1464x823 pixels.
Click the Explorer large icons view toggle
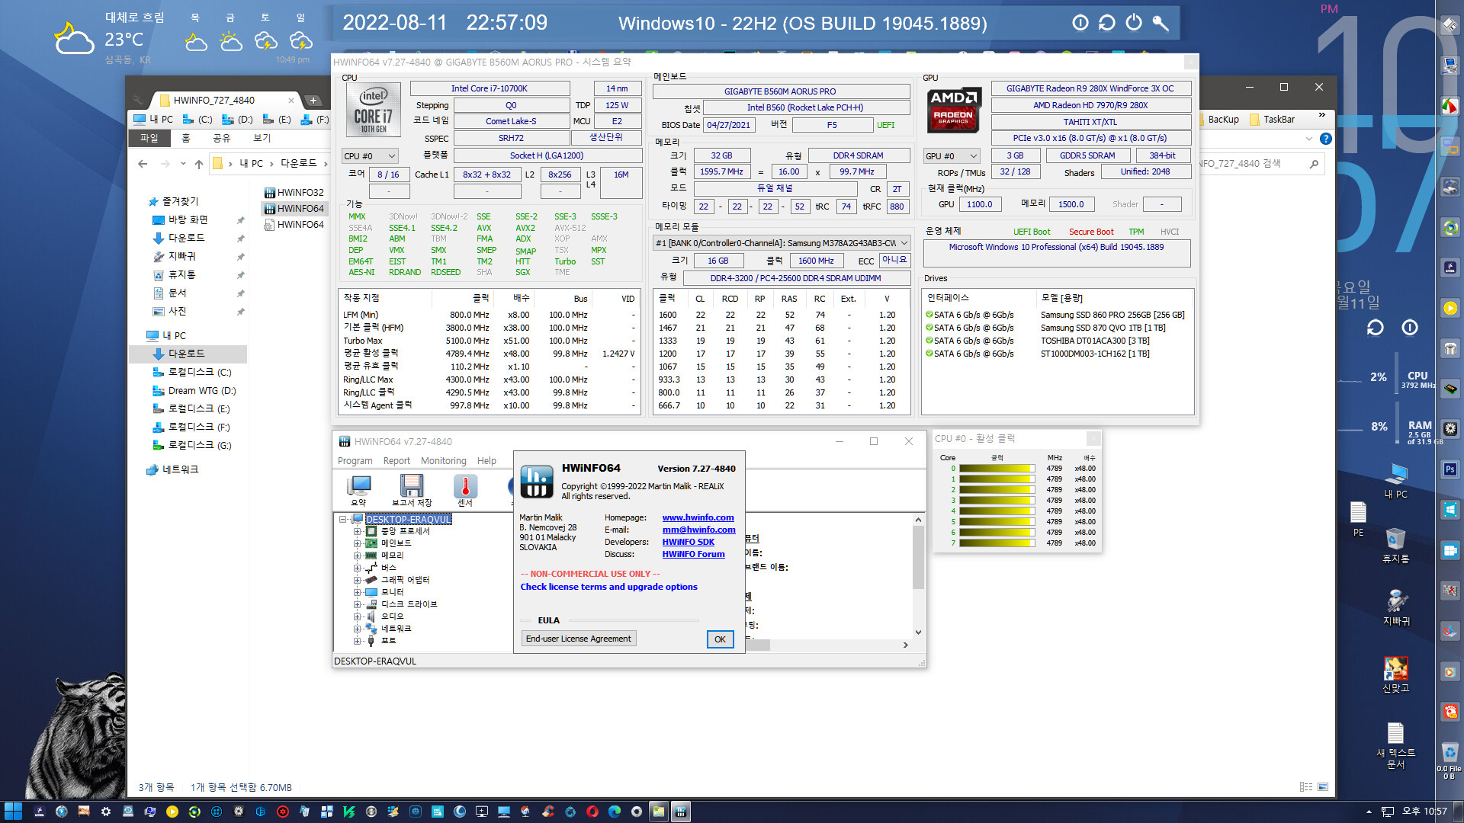[x=1323, y=786]
